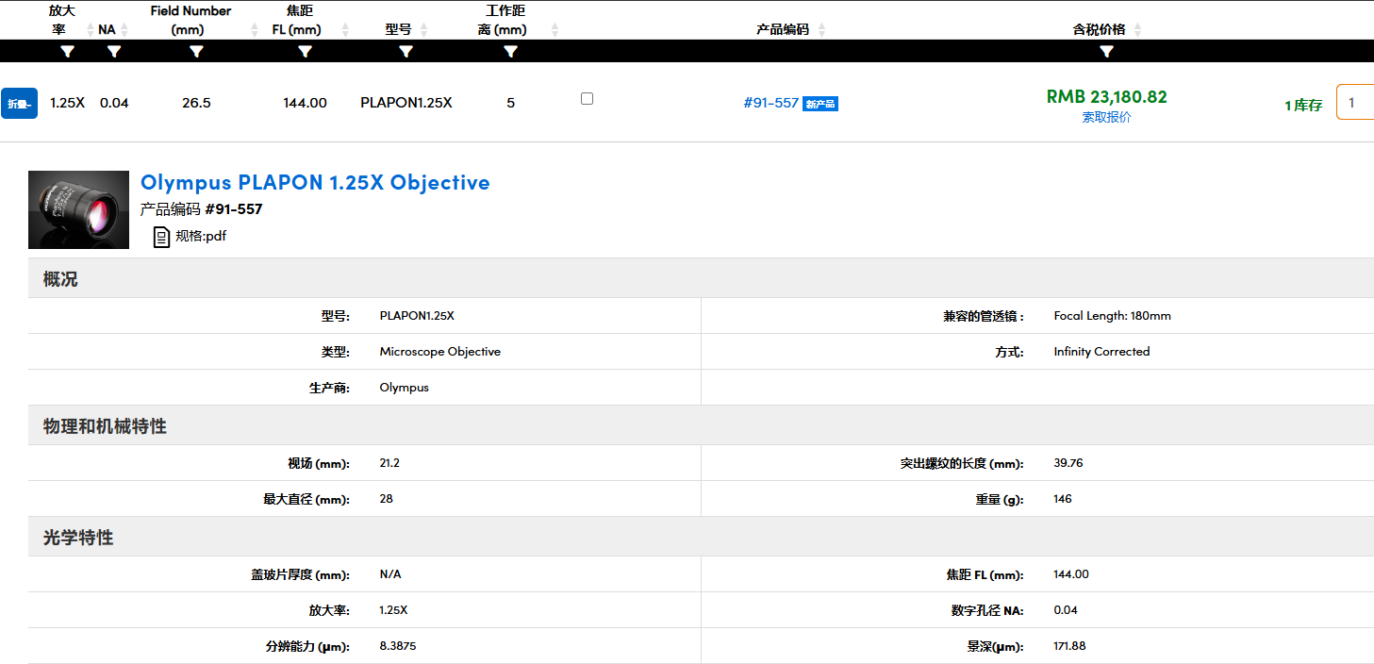Open the 含税价格 column filter funnel
1374x664 pixels.
coord(1107,52)
